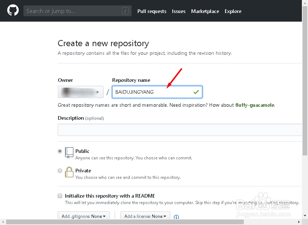Click the fluffy-guacamole name suggestion
Screen dimensions: 308x225
click(255, 105)
